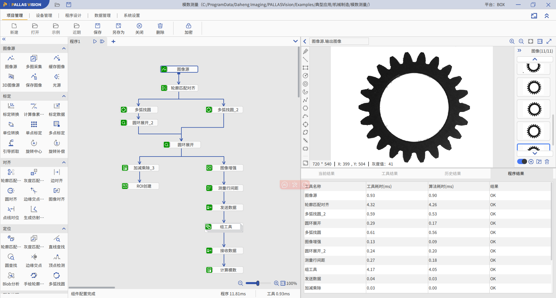Viewport: 556px width, 298px height.
Task: Toggle the blue switch under image list
Action: coord(522,161)
